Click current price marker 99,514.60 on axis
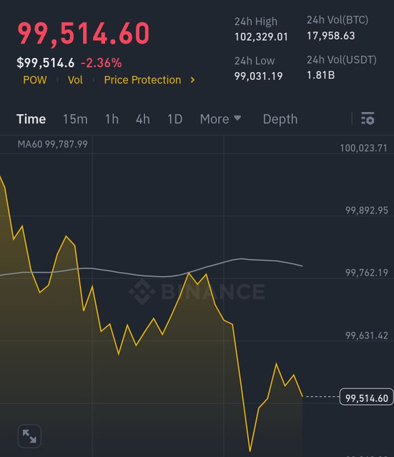The height and width of the screenshot is (457, 394). [367, 397]
